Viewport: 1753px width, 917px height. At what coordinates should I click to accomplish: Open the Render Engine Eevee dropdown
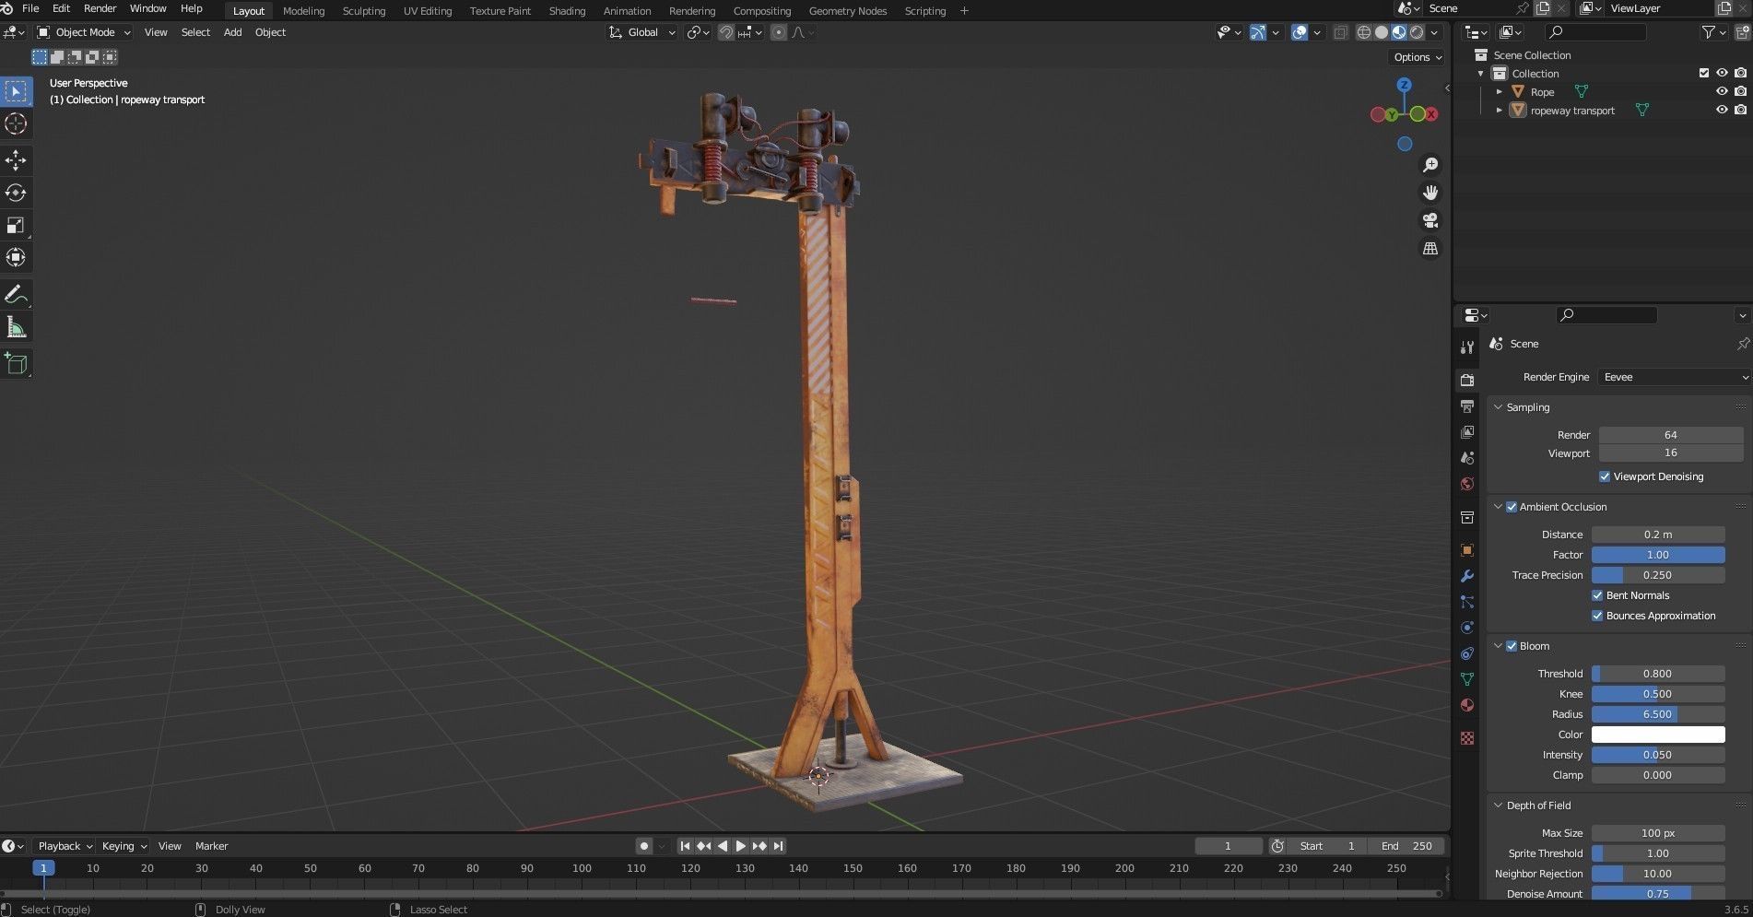[x=1674, y=377]
